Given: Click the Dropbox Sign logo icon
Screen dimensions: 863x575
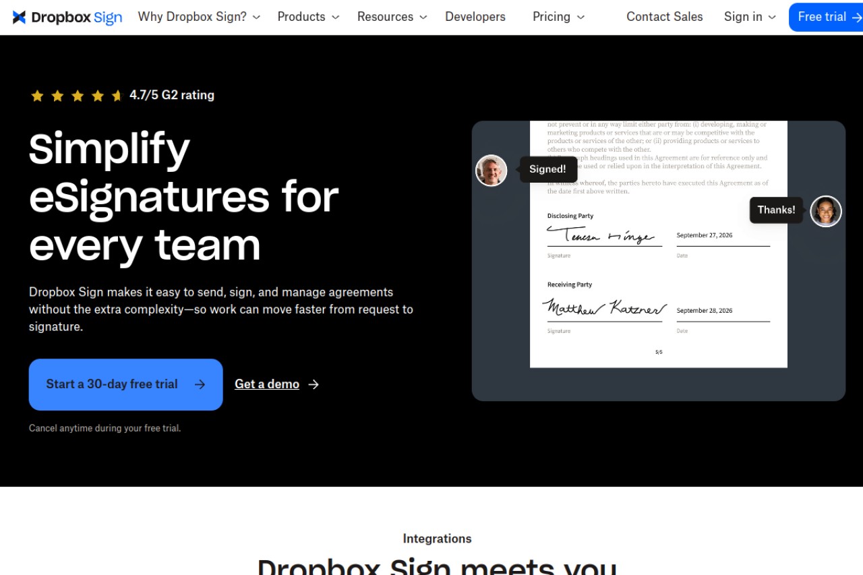Looking at the screenshot, I should (x=20, y=18).
